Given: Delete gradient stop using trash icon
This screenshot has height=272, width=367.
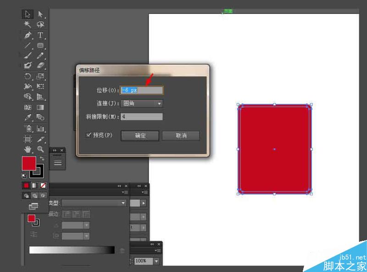Looking at the screenshot, I should pos(122,250).
